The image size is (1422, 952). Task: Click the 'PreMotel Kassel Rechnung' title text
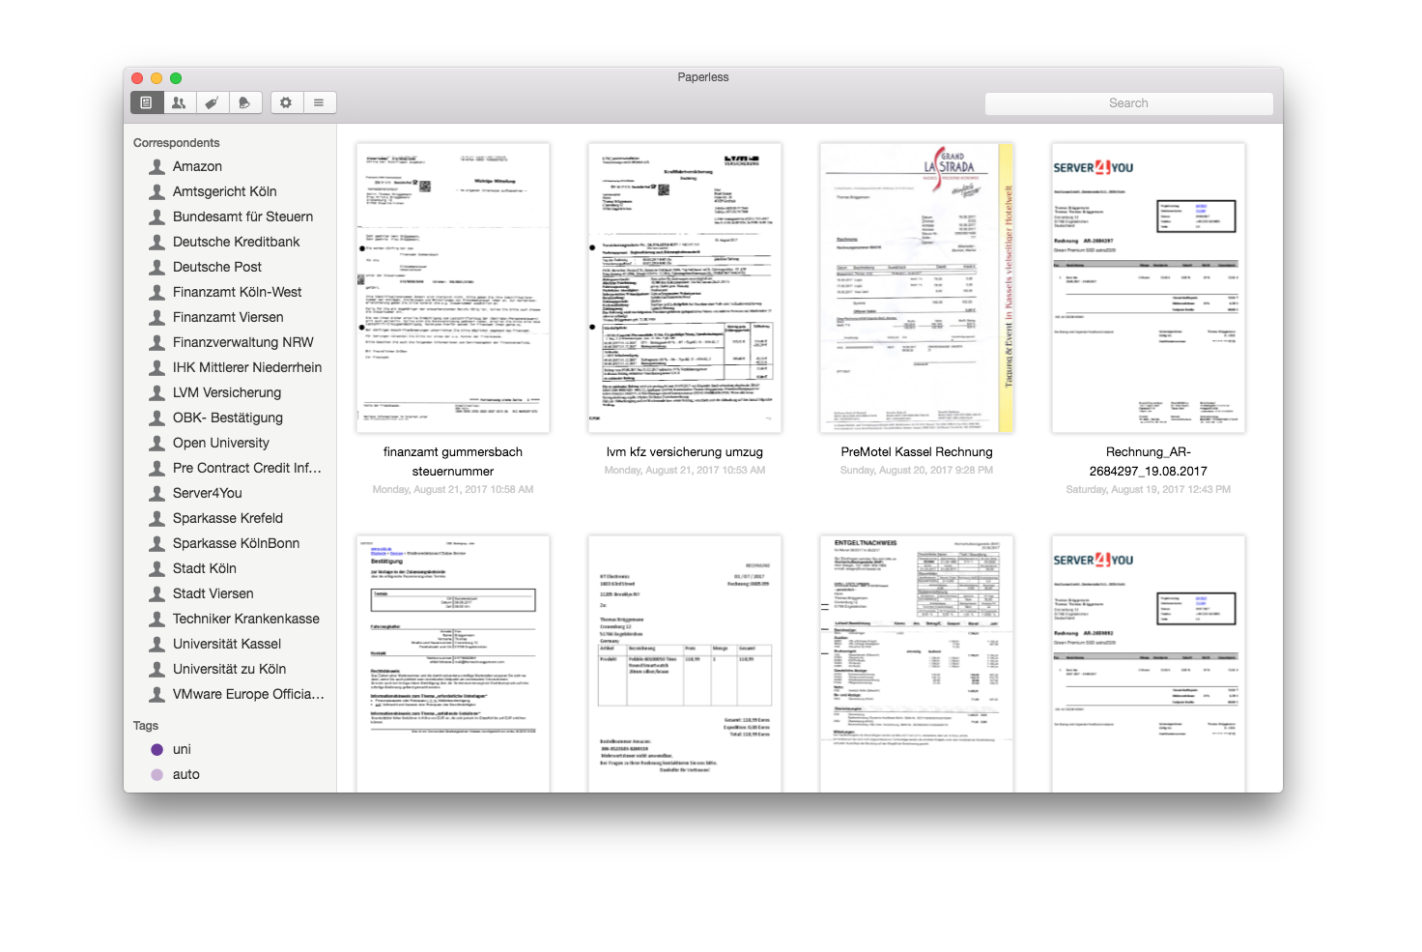coord(917,451)
